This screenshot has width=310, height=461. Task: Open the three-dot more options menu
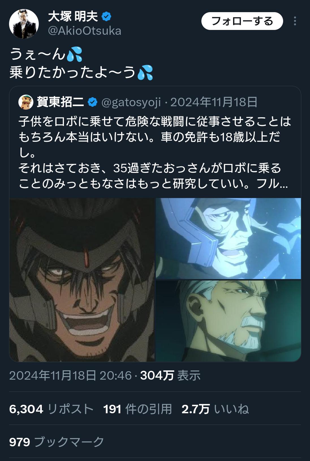tap(295, 21)
